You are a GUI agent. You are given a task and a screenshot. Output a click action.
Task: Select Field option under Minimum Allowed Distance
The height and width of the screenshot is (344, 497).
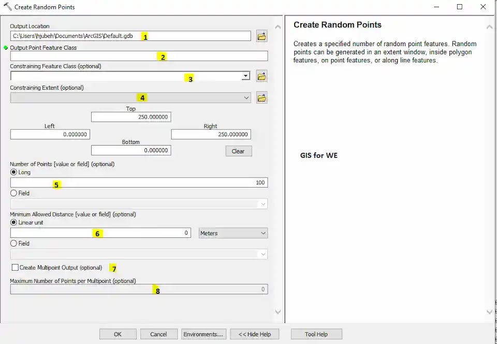click(13, 243)
